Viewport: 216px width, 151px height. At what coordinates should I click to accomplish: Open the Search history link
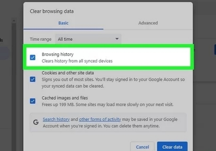click(56, 119)
